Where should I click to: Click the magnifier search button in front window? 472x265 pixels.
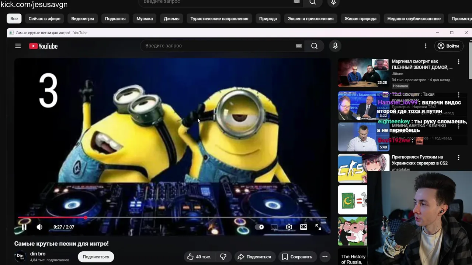(x=314, y=46)
